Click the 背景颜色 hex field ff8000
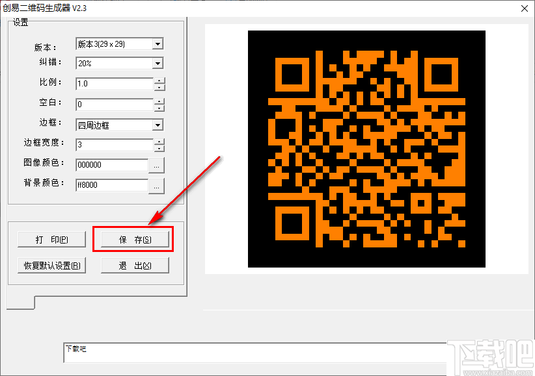The height and width of the screenshot is (376, 535). (x=112, y=185)
